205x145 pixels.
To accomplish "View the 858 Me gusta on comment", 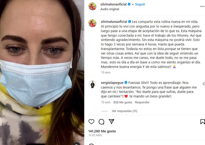I will tap(122, 102).
